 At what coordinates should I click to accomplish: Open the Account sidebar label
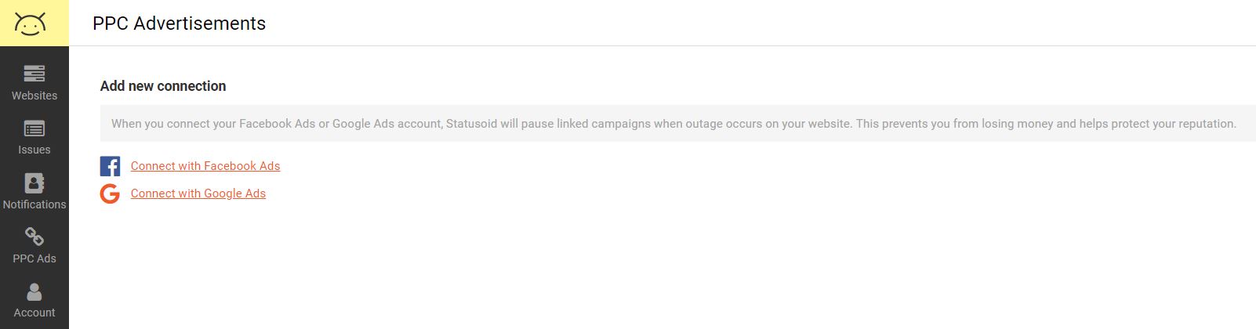tap(34, 313)
